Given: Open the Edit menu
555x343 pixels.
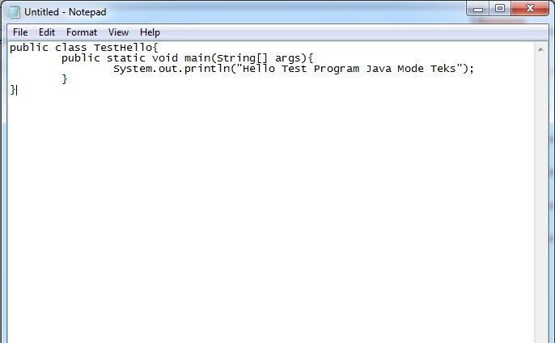Looking at the screenshot, I should 47,32.
